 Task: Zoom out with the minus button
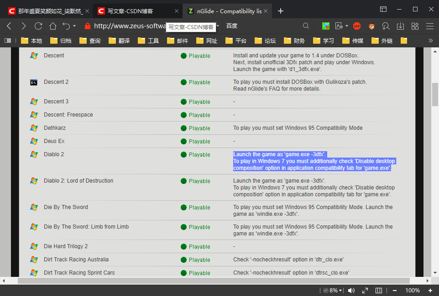point(395,291)
